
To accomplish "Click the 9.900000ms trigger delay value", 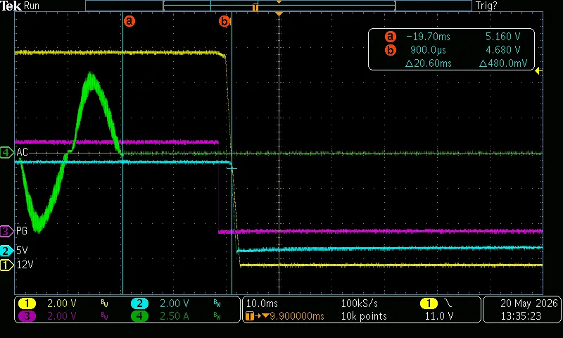I will click(x=296, y=316).
